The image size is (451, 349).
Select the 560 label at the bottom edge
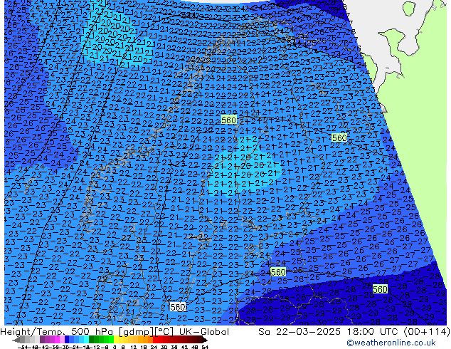click(178, 307)
